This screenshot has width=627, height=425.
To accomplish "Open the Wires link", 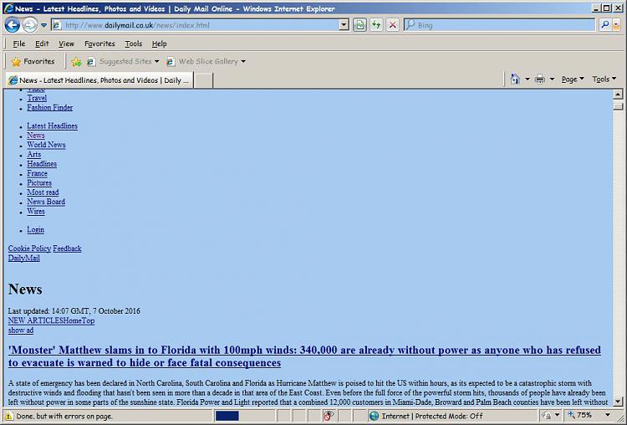I will click(x=36, y=212).
